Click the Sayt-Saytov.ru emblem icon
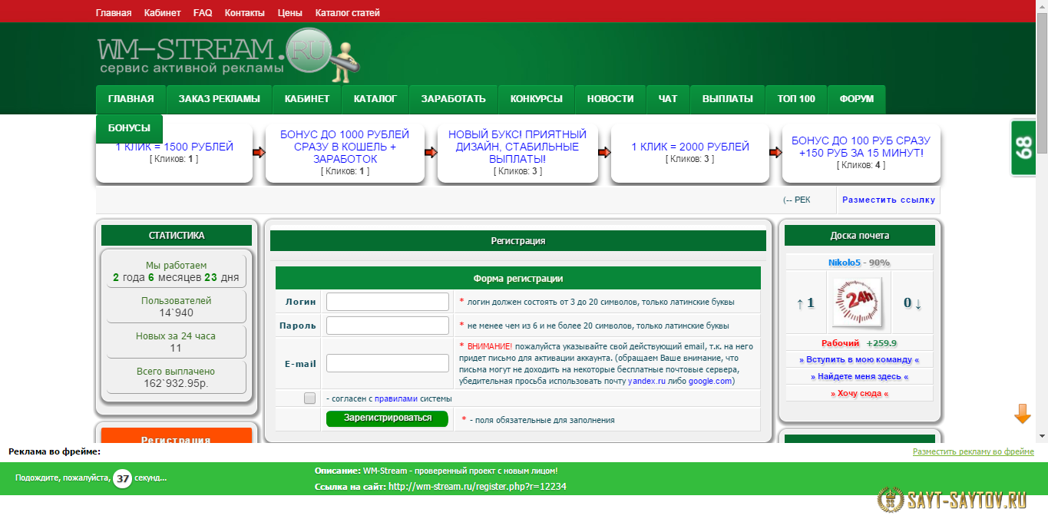 (x=890, y=500)
